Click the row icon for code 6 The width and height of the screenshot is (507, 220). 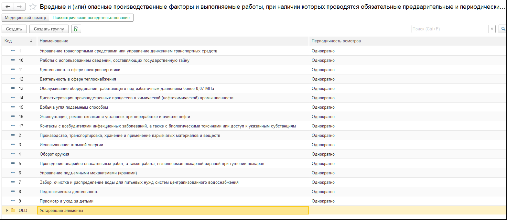pyautogui.click(x=13, y=173)
